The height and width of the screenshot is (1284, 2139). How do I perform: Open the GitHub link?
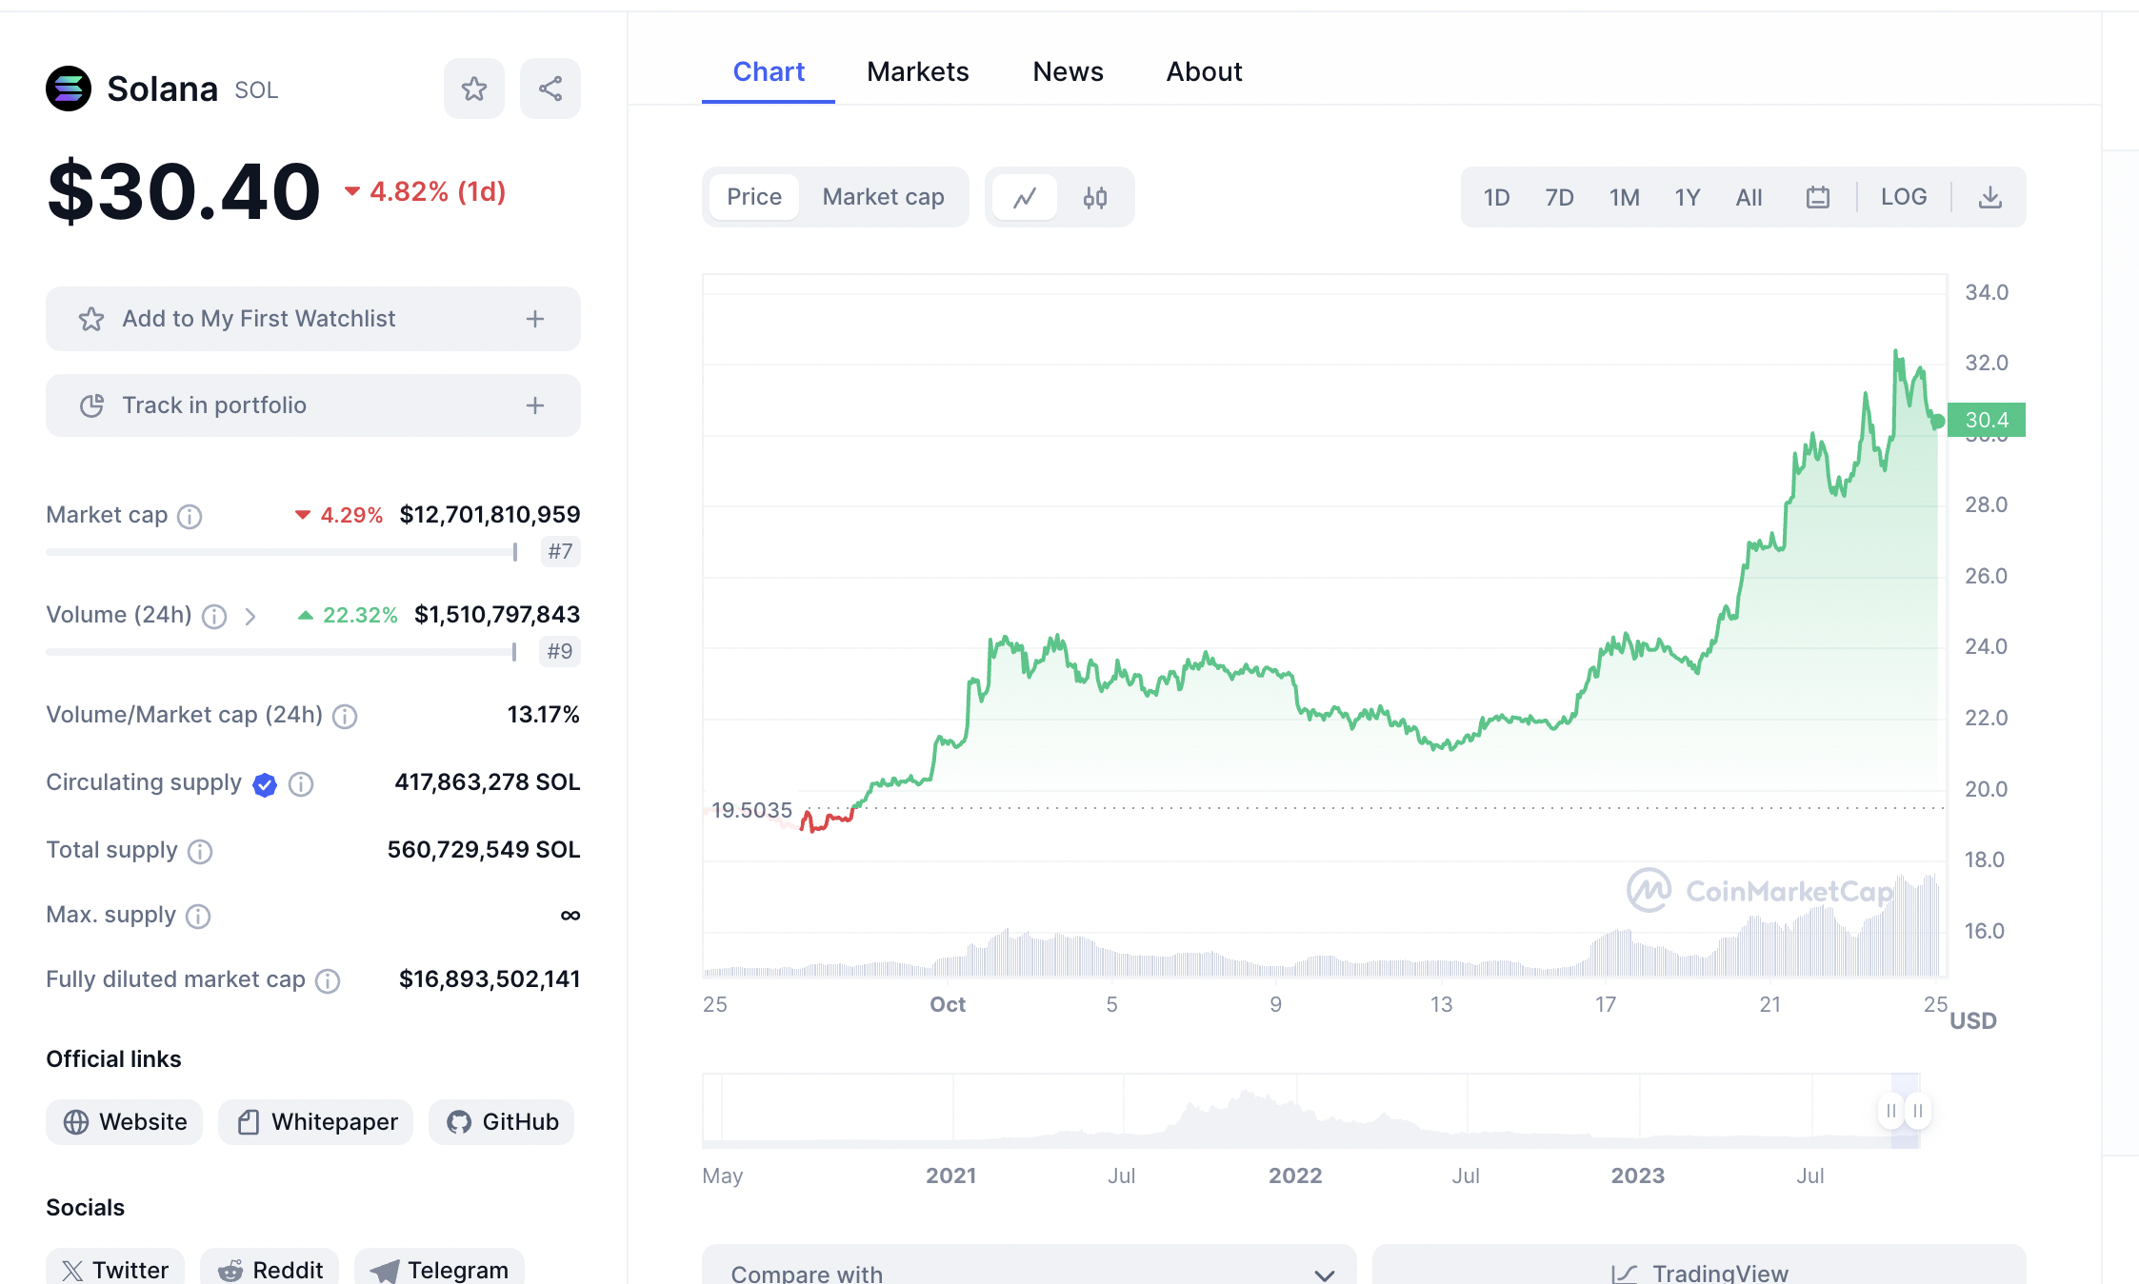coord(501,1122)
